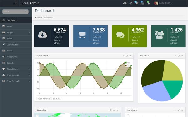Toggle the hamburger menu icon
Viewport: 188px width, 117px height.
pos(16,3)
